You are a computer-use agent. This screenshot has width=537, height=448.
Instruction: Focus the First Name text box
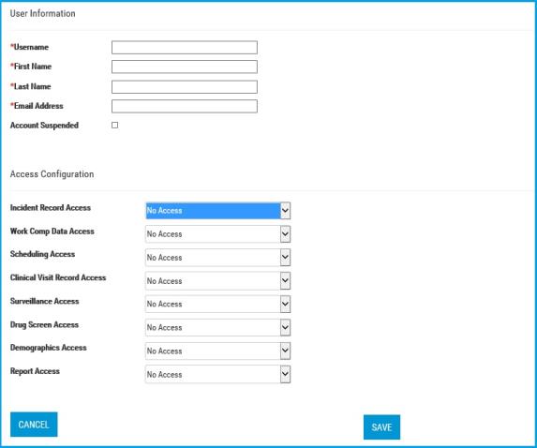(x=185, y=67)
